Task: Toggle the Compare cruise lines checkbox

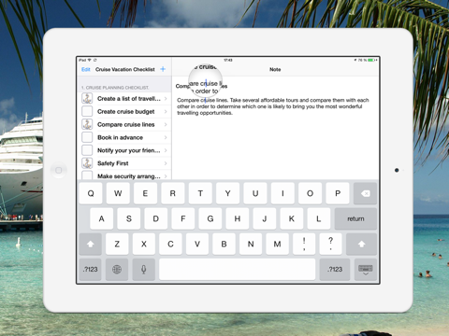Action: pos(87,124)
